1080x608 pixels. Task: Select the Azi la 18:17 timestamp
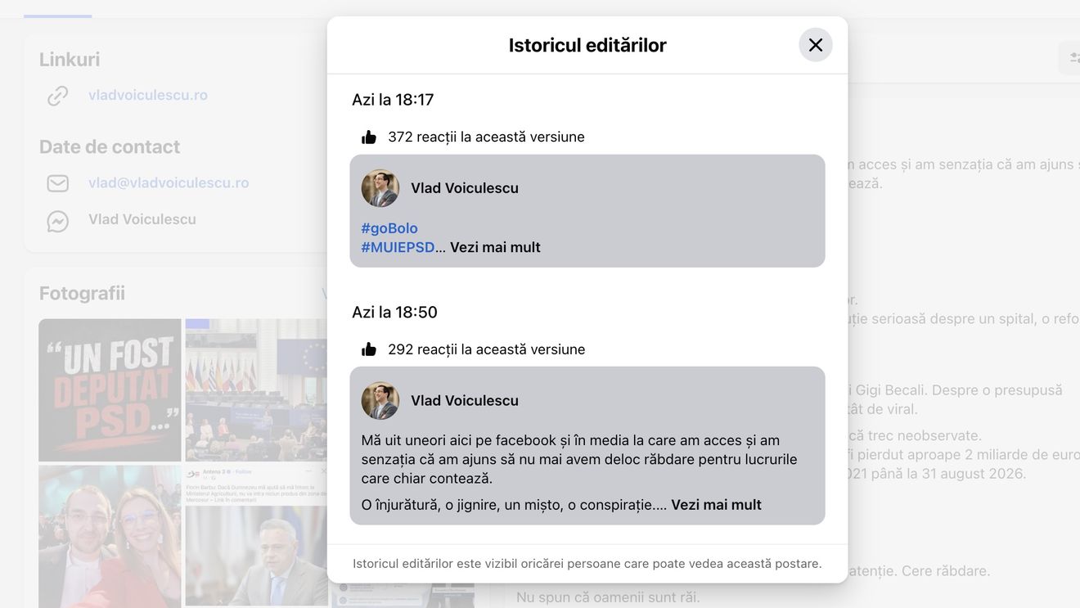(x=393, y=100)
